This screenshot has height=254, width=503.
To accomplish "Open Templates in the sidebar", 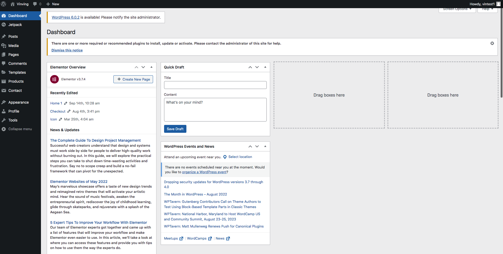I will (x=20, y=72).
